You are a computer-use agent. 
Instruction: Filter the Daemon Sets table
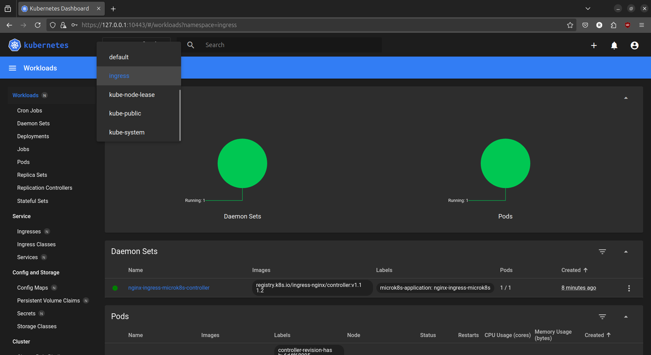click(x=602, y=252)
